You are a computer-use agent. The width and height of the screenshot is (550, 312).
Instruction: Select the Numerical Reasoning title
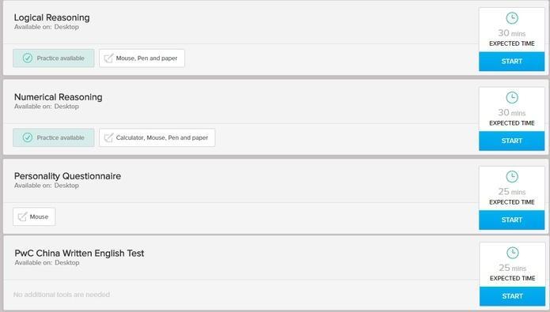point(59,97)
